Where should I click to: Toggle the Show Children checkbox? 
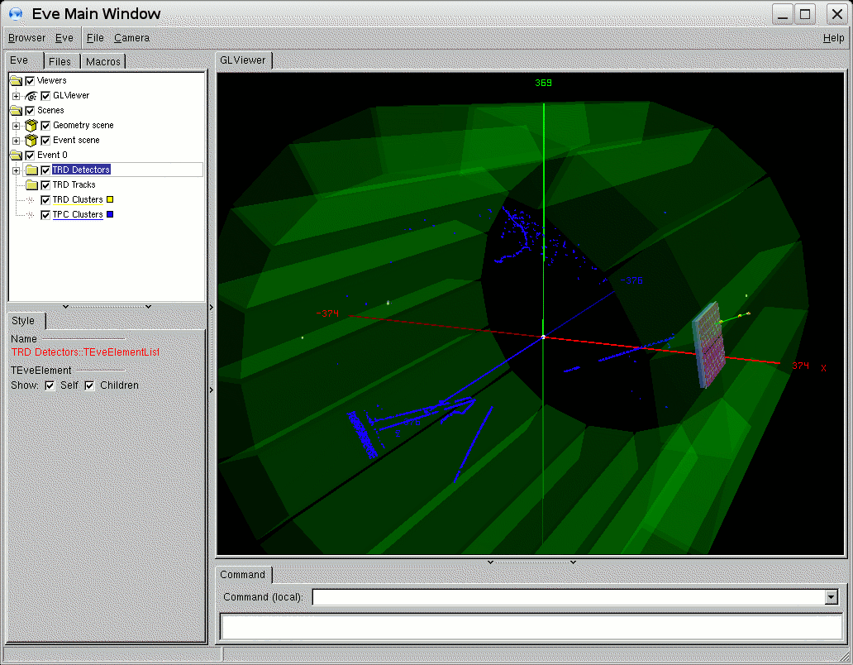(90, 385)
